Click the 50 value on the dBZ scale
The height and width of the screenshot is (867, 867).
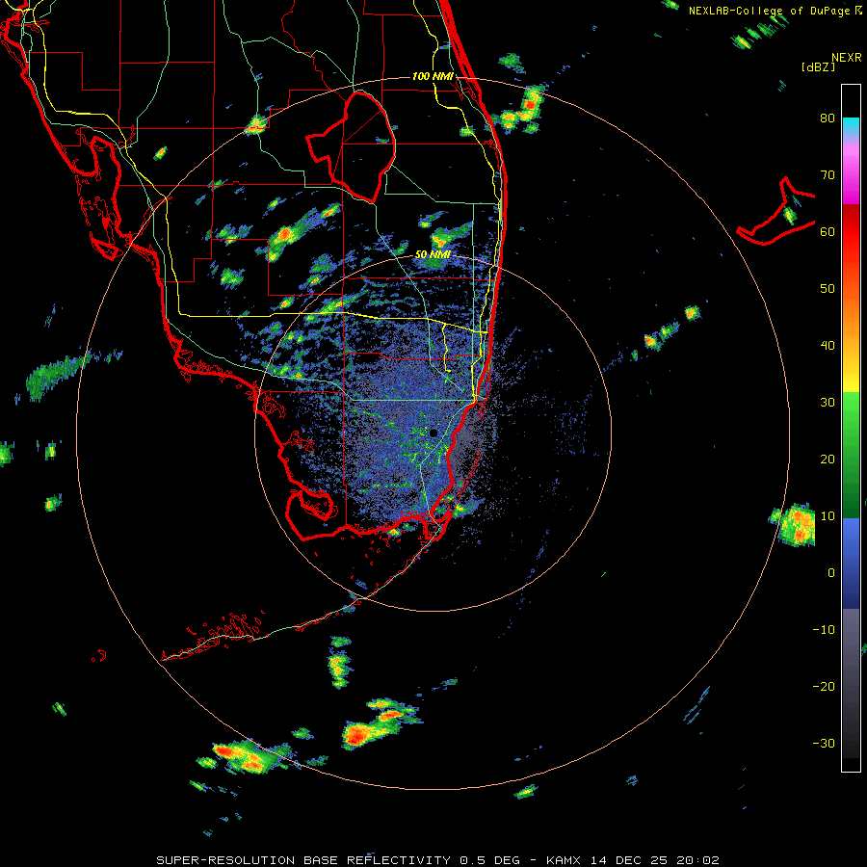pyautogui.click(x=828, y=289)
